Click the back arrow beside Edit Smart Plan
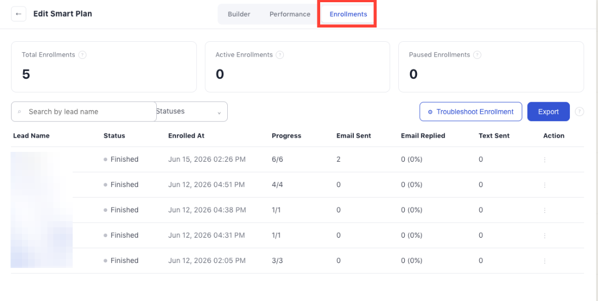 tap(19, 14)
